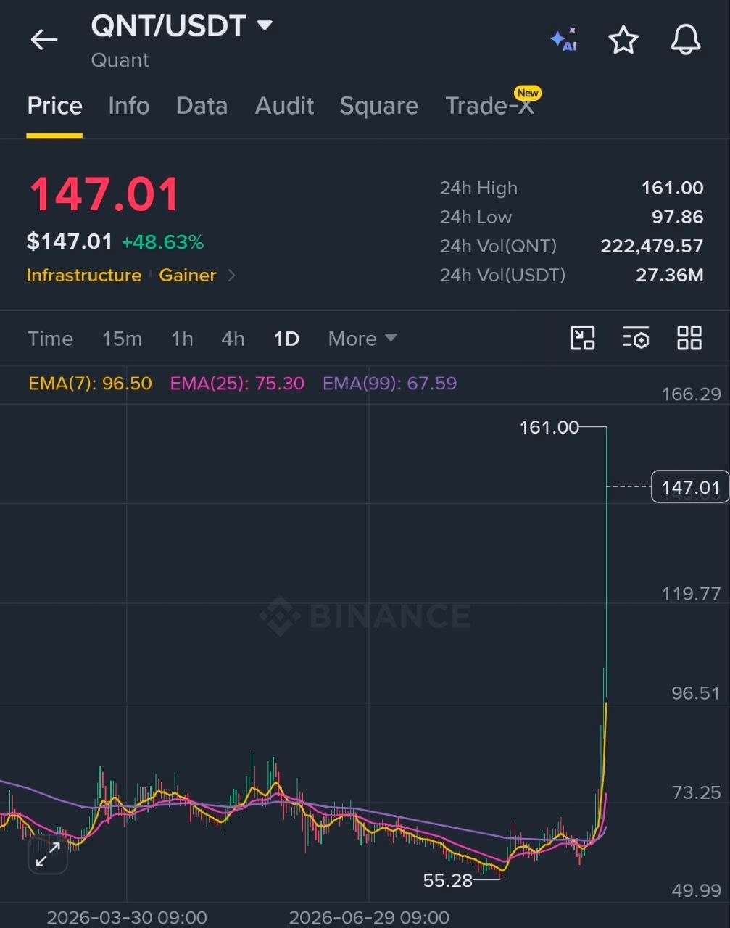
Task: Tap the 119.77 price axis label
Action: pos(691,594)
